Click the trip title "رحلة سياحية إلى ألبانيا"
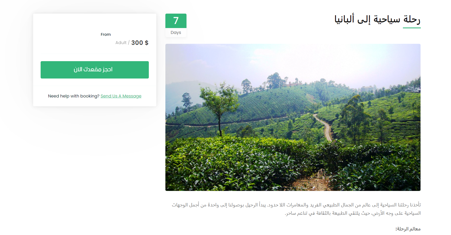This screenshot has width=451, height=235. point(378,19)
